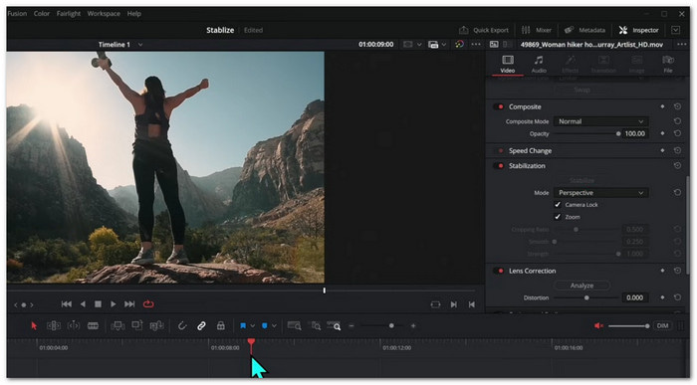Open the Fairlight menu
The width and height of the screenshot is (697, 385).
(69, 13)
